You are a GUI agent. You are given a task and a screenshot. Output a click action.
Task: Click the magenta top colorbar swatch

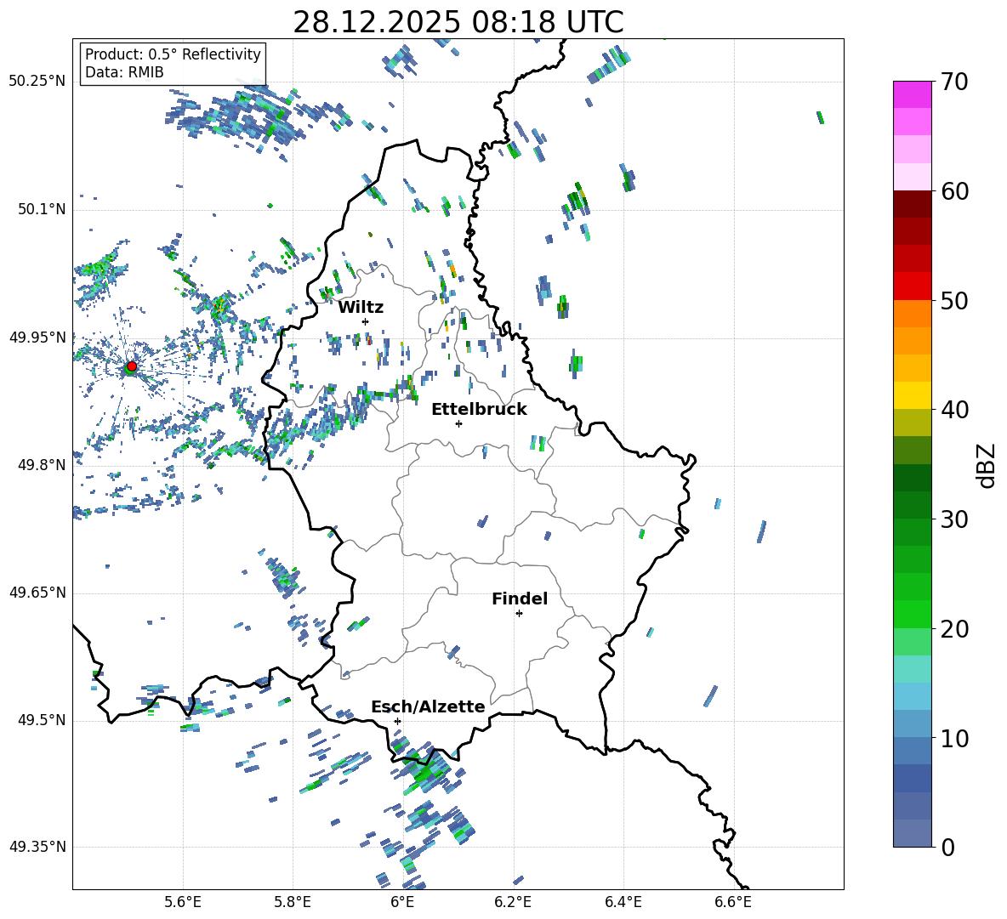pos(912,94)
